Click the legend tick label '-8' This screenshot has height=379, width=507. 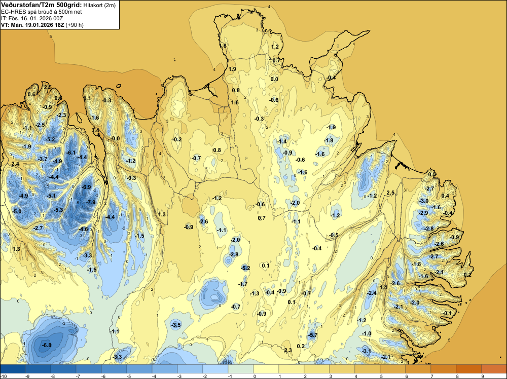pyautogui.click(x=52, y=376)
